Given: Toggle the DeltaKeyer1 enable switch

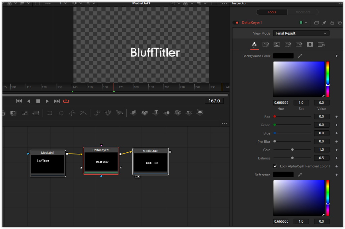Looking at the screenshot, I should [x=236, y=23].
